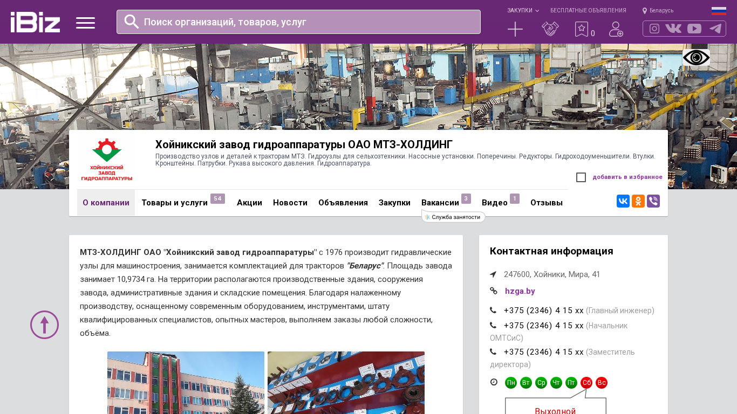This screenshot has height=414, width=737.
Task: Open the YouTube icon in header
Action: tap(694, 29)
